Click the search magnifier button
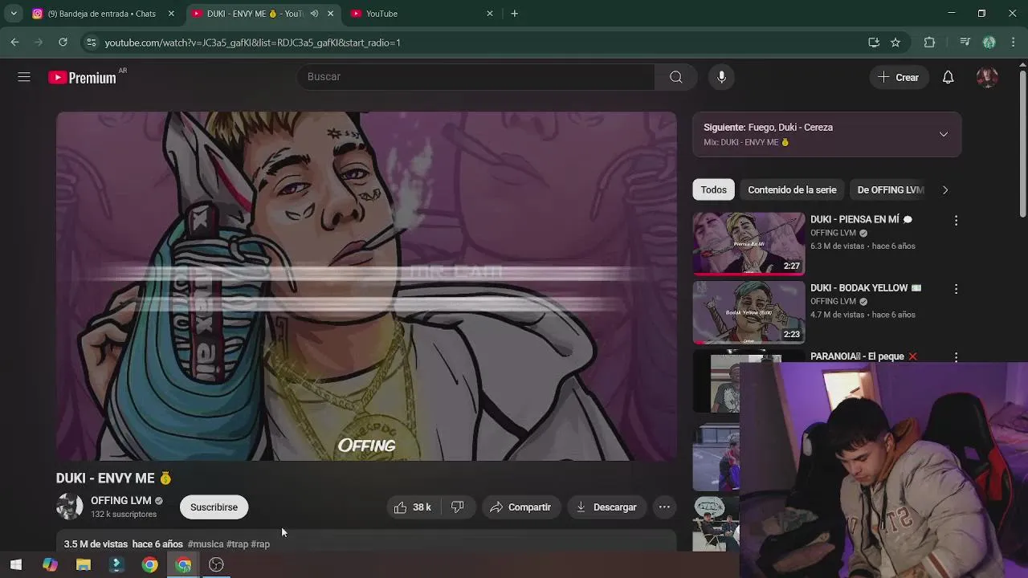The height and width of the screenshot is (578, 1028). point(676,77)
